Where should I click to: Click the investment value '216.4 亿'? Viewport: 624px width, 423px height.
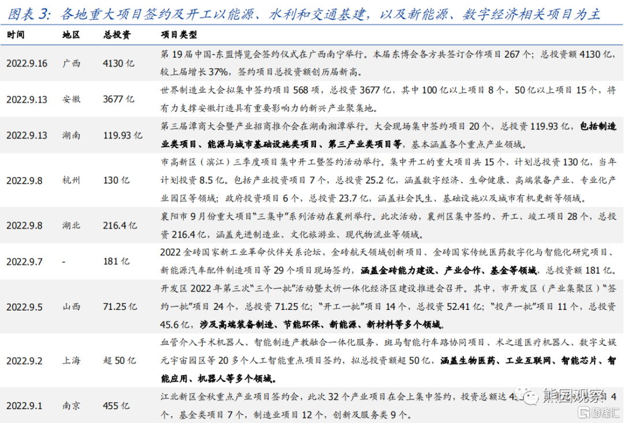120,226
